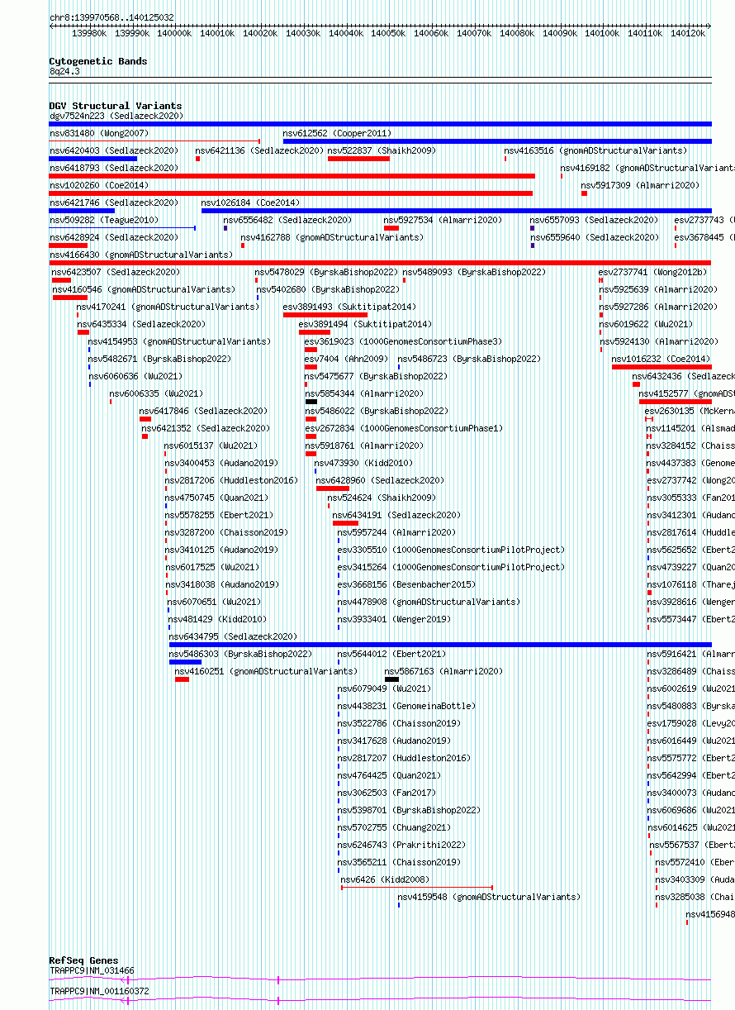The image size is (735, 1010).
Task: Select variant dgv7524n223 (Sedlazeck2020)
Action: 116,117
